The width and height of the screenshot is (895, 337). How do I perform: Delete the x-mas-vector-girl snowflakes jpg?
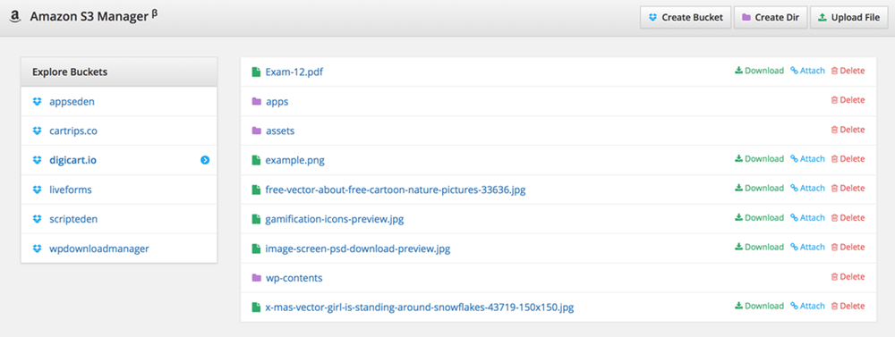tap(848, 307)
